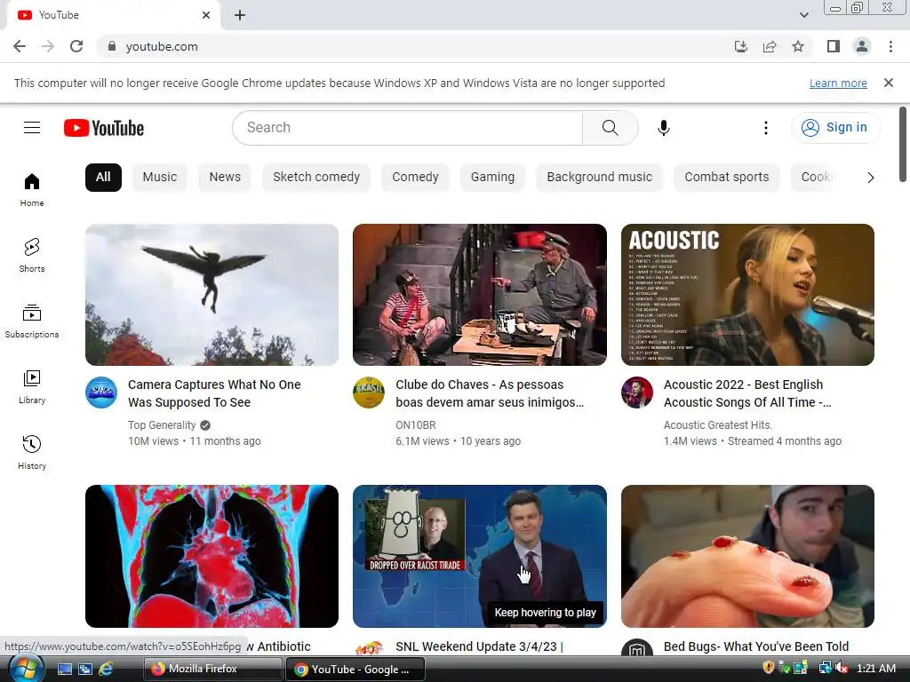Click the YouTube logo

[104, 128]
